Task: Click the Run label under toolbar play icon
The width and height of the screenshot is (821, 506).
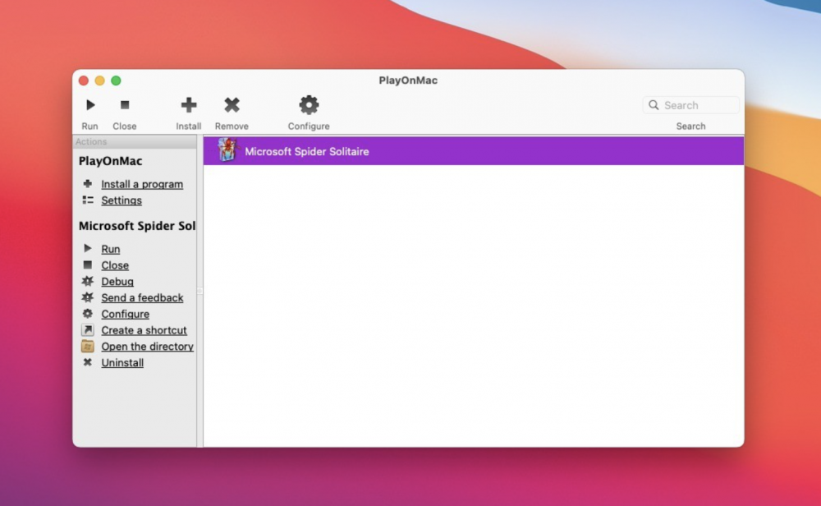Action: (89, 126)
